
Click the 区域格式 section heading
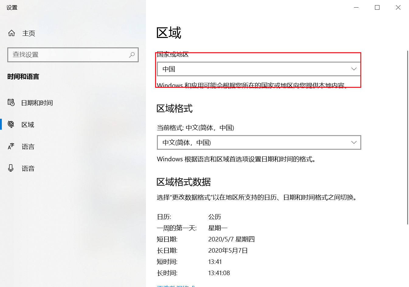pos(175,108)
